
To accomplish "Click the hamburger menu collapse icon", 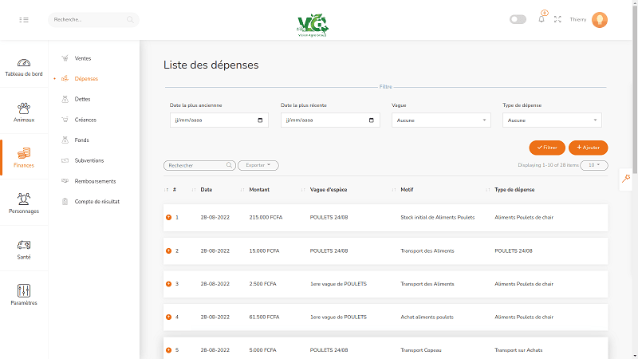I will [x=24, y=19].
